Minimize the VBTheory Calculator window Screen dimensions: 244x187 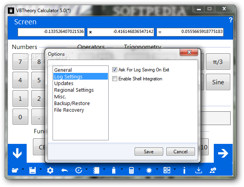[199, 9]
